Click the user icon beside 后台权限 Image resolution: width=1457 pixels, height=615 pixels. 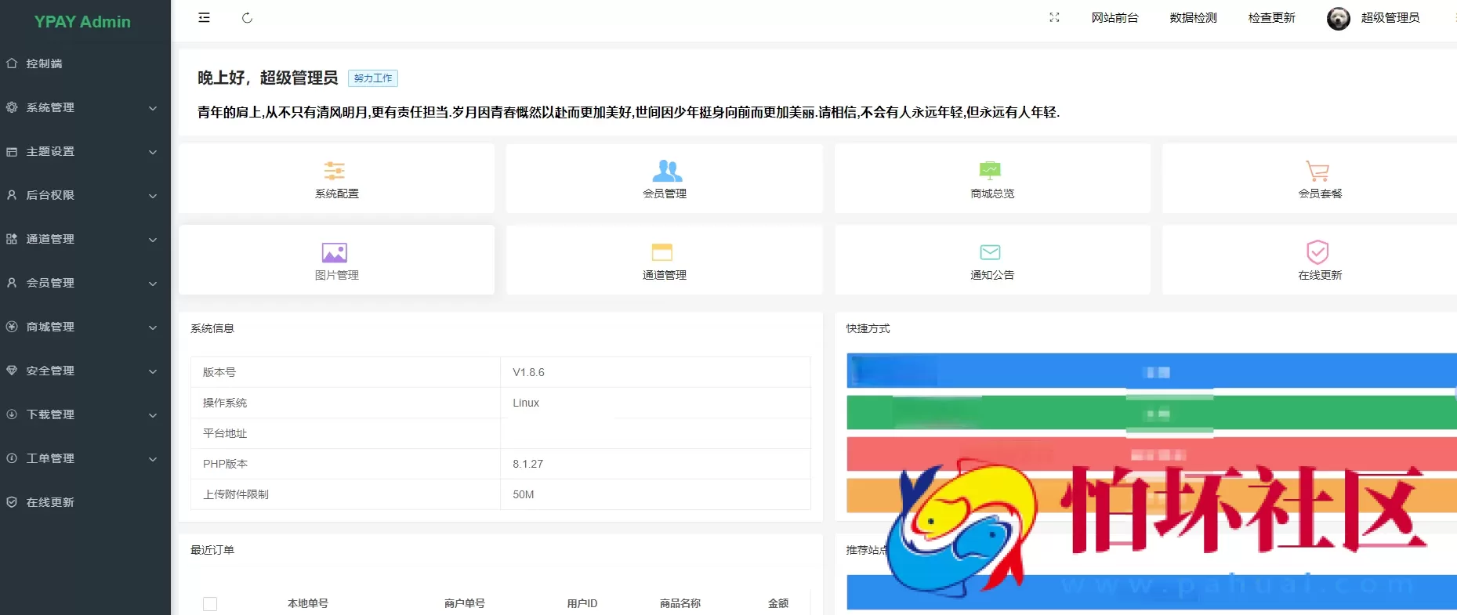12,195
